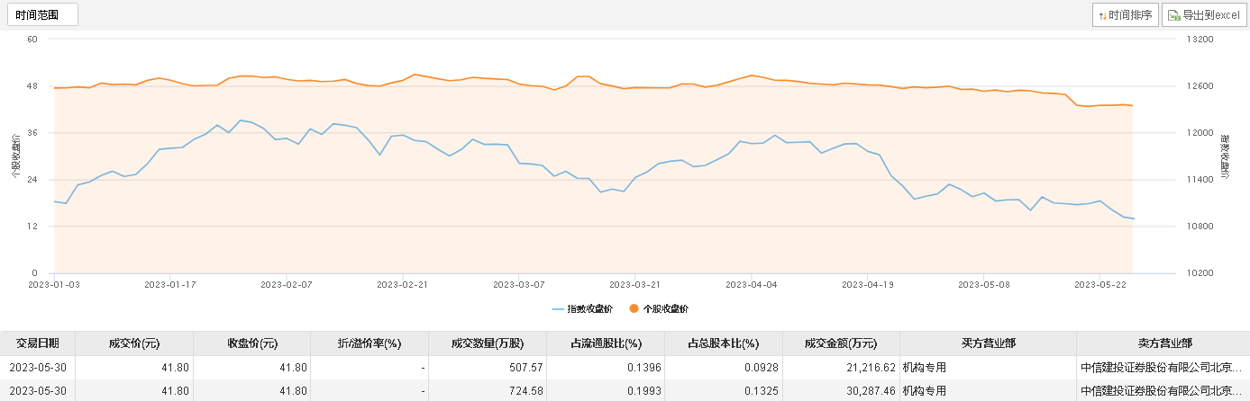This screenshot has height=401, width=1250.
Task: Click first row's 机构专用 buyer cell
Action: point(924,367)
